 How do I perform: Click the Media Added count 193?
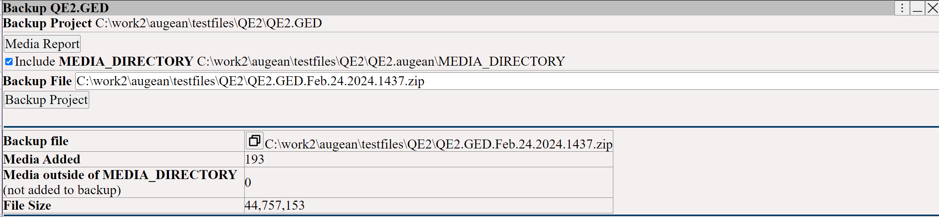tap(254, 159)
